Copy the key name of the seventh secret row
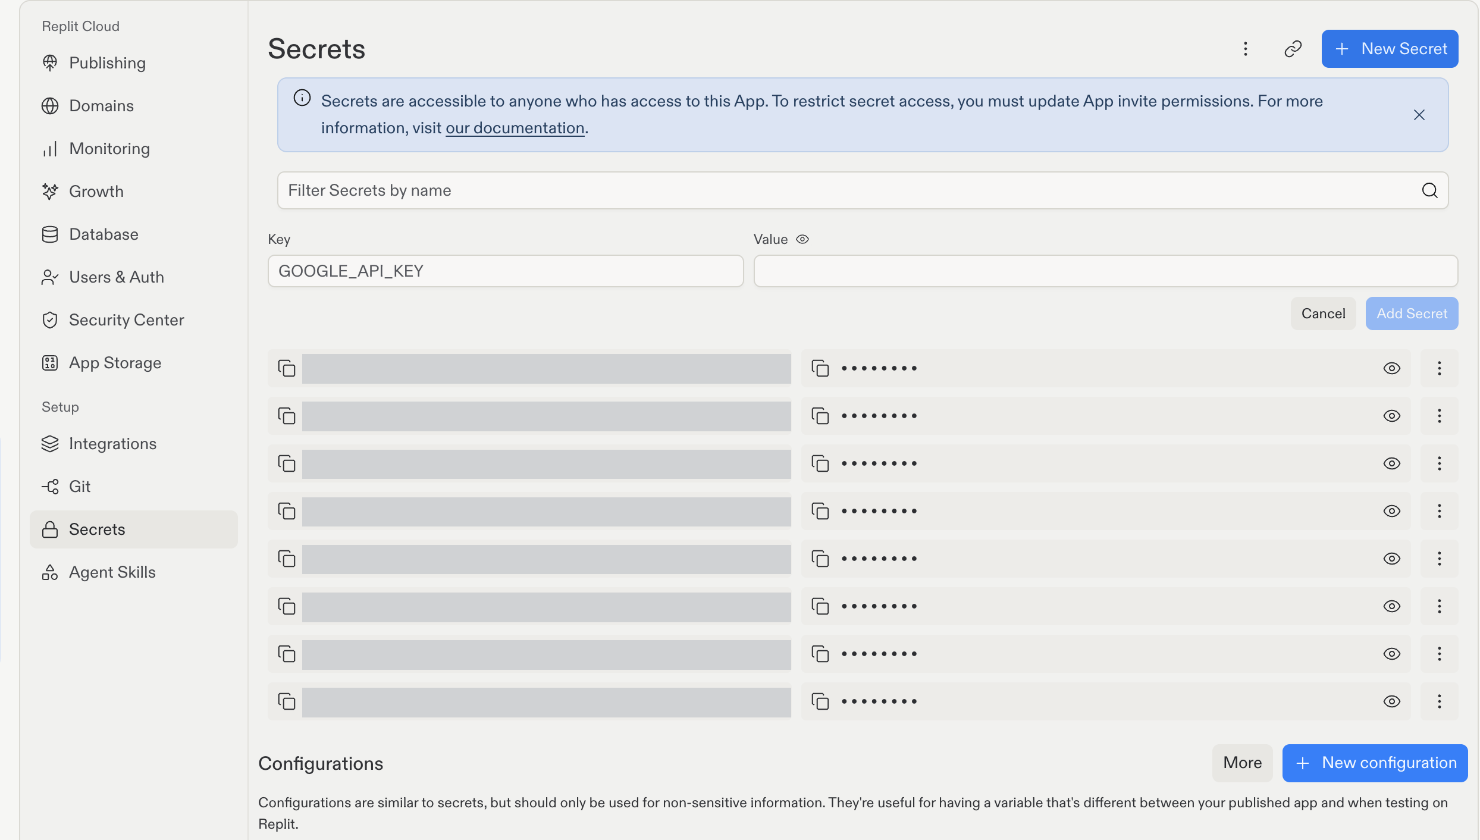The image size is (1480, 840). tap(287, 654)
